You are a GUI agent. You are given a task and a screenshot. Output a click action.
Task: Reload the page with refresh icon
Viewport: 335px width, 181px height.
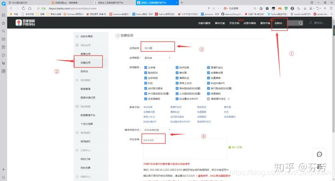(x=24, y=8)
